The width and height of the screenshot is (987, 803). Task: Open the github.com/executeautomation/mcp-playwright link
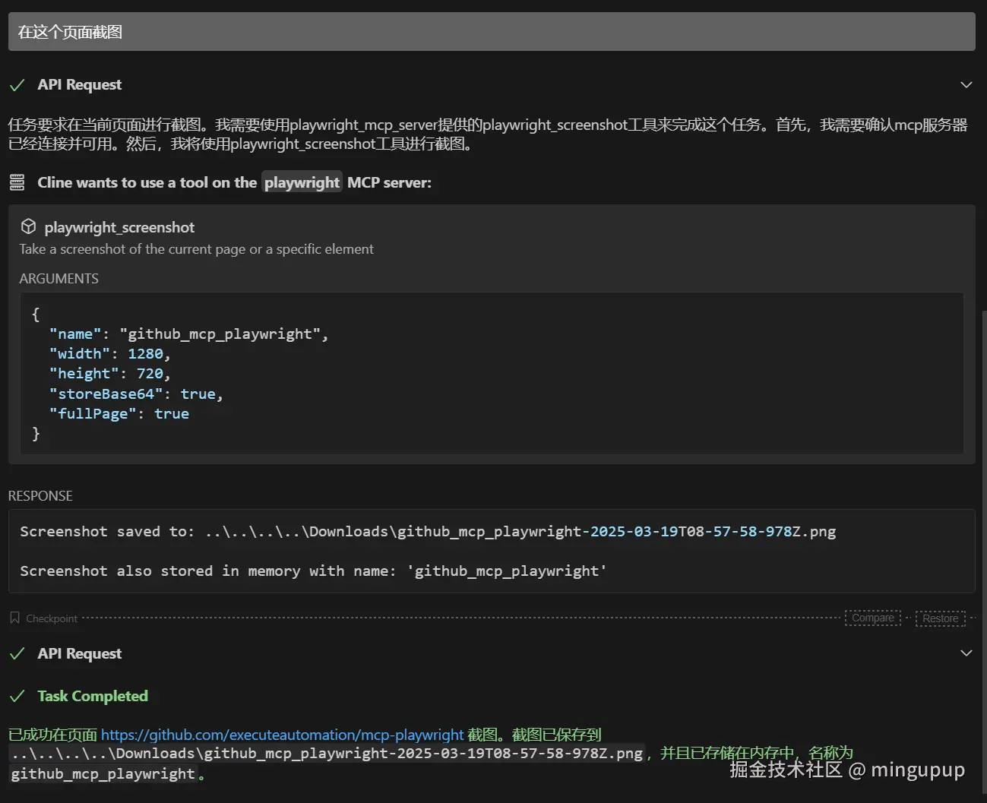coord(282,735)
